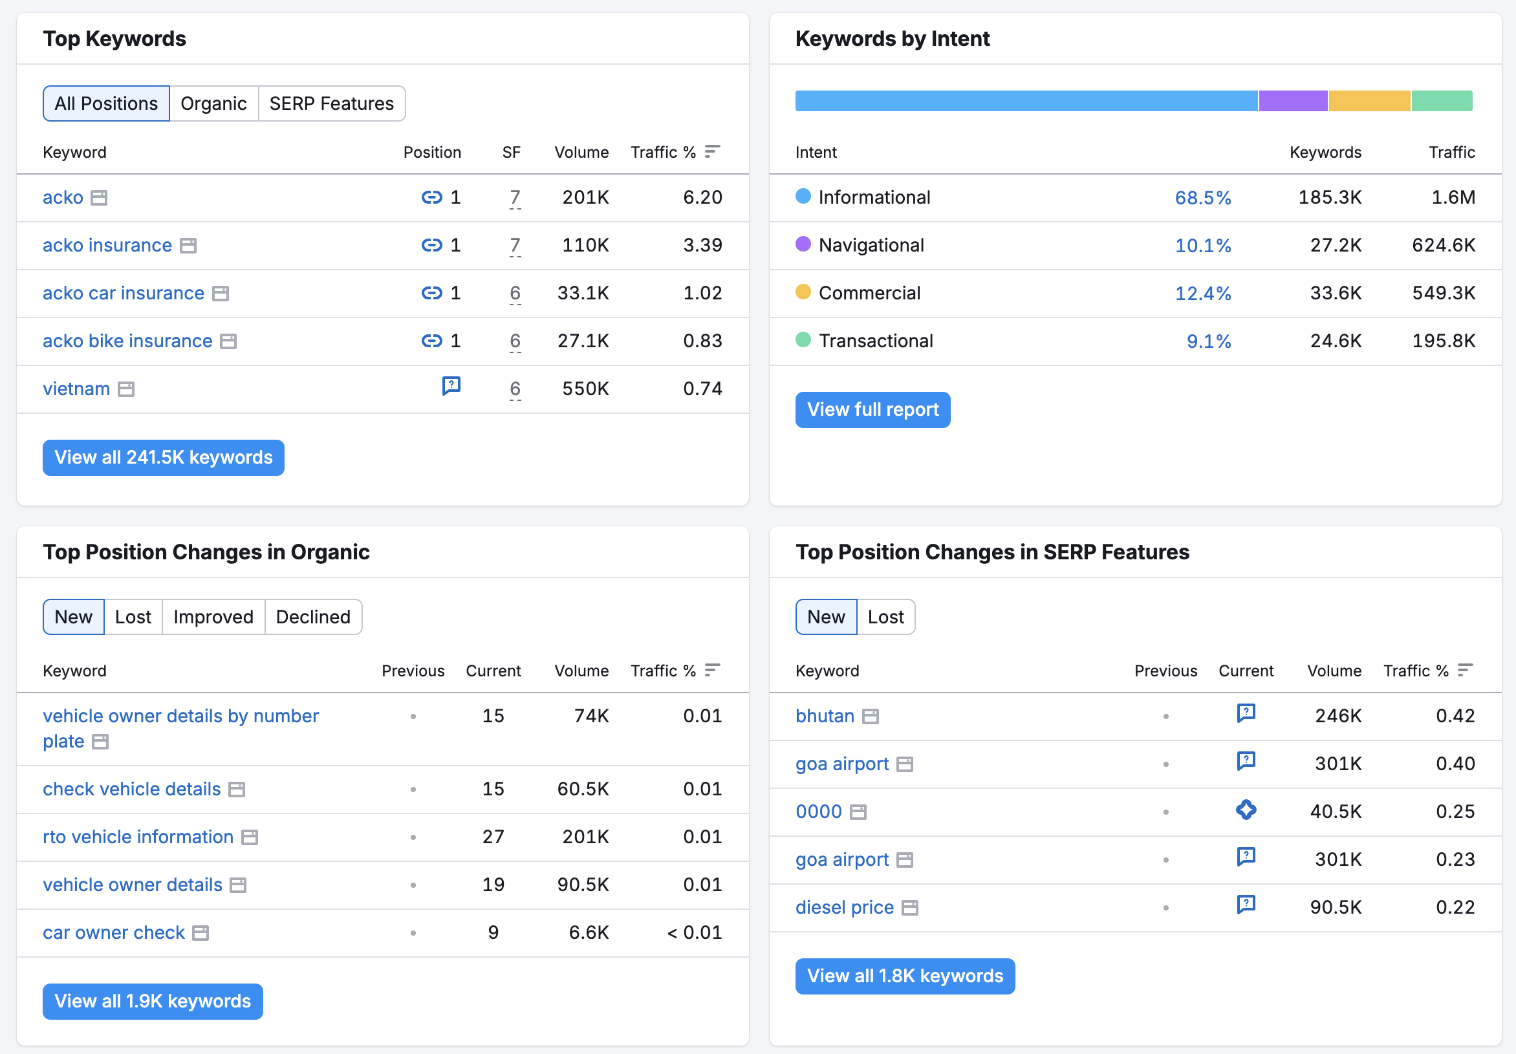Open the vietnam keyword link
Image resolution: width=1516 pixels, height=1054 pixels.
click(76, 389)
